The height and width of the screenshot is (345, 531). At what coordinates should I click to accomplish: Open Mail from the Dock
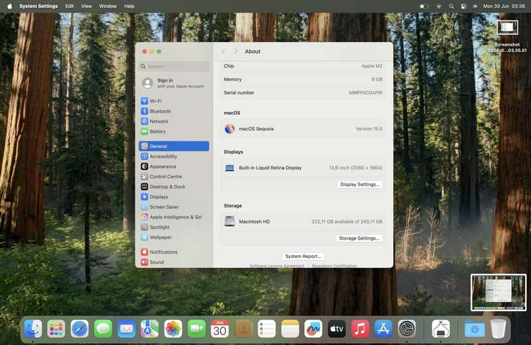[x=126, y=329]
